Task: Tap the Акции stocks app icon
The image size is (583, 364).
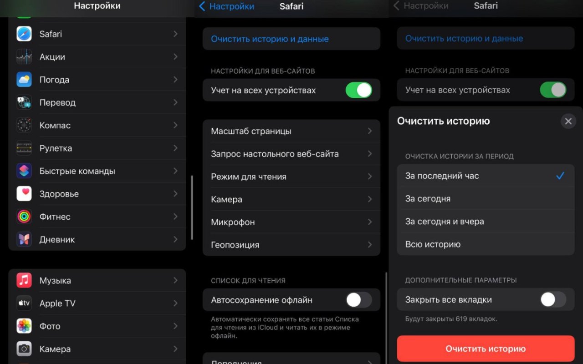Action: [x=24, y=57]
